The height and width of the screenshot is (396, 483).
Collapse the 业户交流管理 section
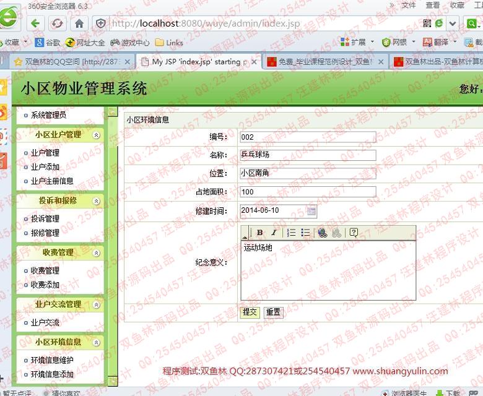tap(97, 304)
